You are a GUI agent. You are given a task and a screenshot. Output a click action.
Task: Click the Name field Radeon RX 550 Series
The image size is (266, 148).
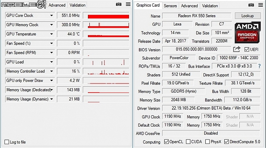(197, 16)
